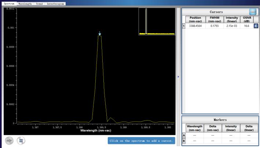Click the 'Click on the spectrum' hint banner
The width and height of the screenshot is (260, 148).
point(141,141)
